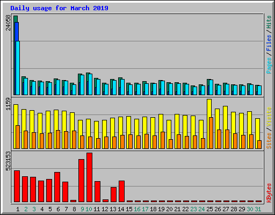This screenshot has height=215, width=275.
Task: Click the red KBytes bar for day 6
Action: click(x=57, y=187)
